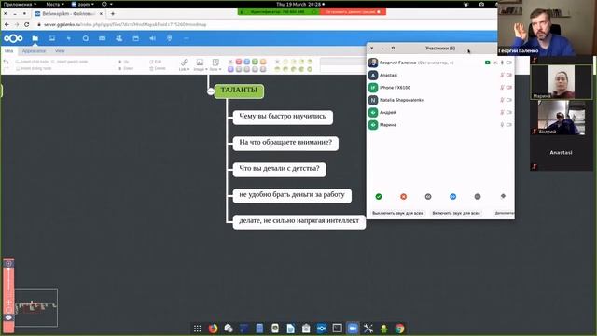Screen dimensions: 597x336
Task: Toggle Anastasi's muted microphone icon
Action: 502,75
